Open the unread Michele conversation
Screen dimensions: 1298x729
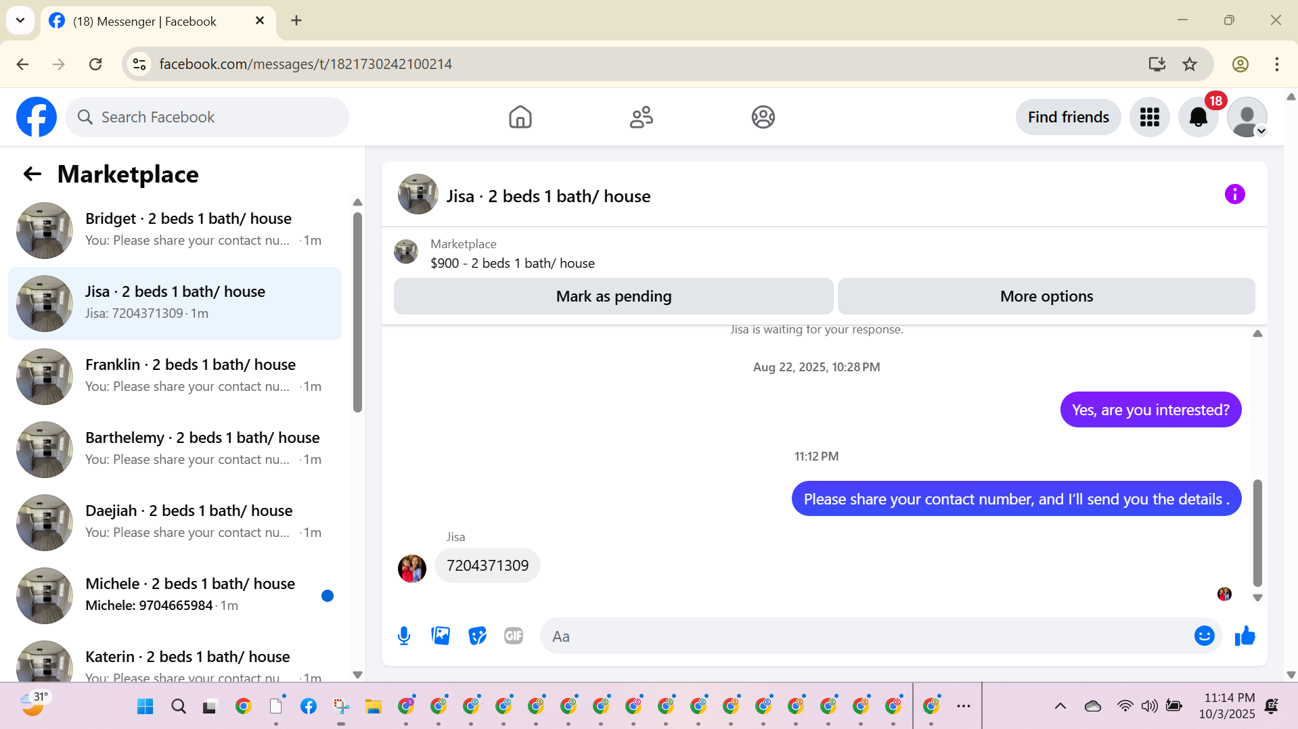click(x=175, y=595)
